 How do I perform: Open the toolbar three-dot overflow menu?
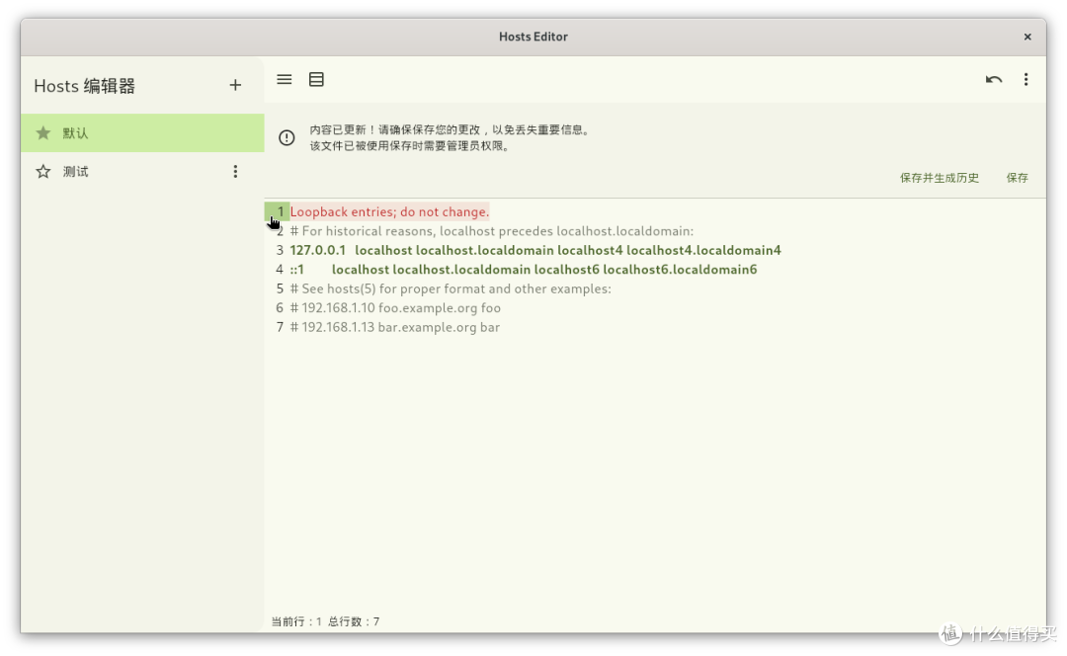pyautogui.click(x=1026, y=80)
